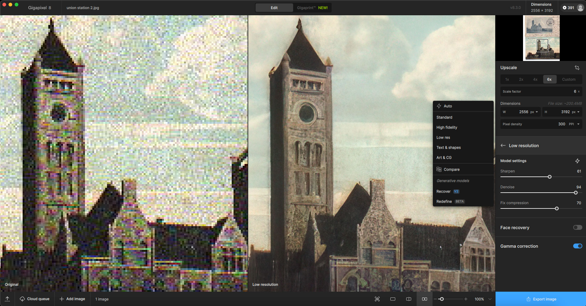Switch to split slider view icon
Screen dimensions: 586x306
[x=408, y=299]
